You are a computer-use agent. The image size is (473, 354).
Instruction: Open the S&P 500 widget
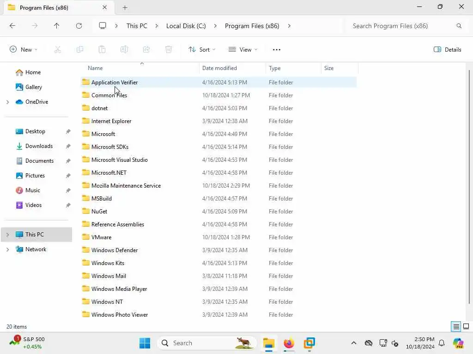27,343
